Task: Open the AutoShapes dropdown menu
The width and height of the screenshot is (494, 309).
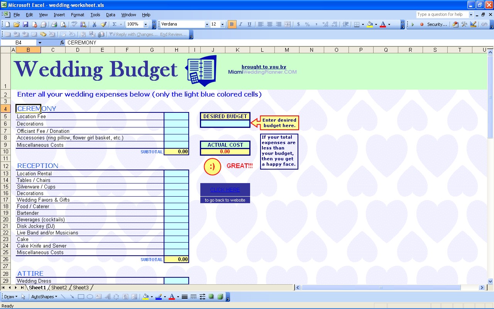Action: coord(44,297)
